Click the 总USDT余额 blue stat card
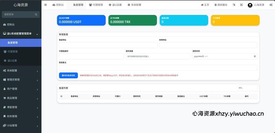Screen dimensions: 275x133 [x=81, y=20]
